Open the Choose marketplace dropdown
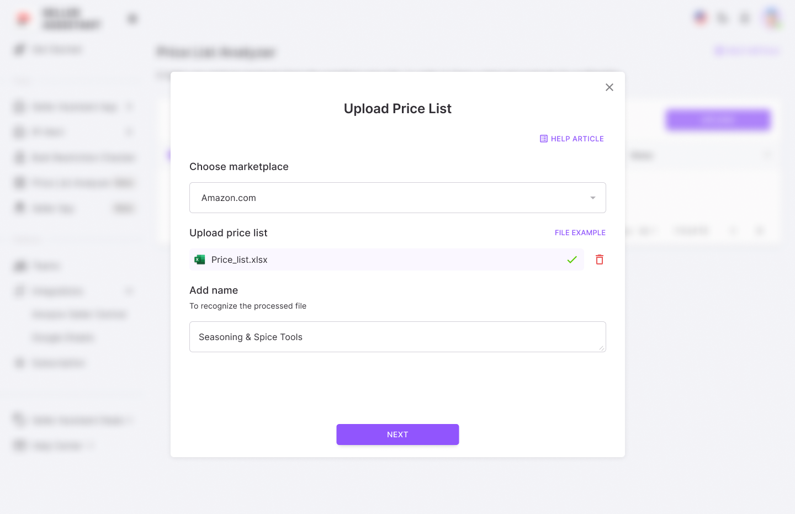 (x=397, y=197)
